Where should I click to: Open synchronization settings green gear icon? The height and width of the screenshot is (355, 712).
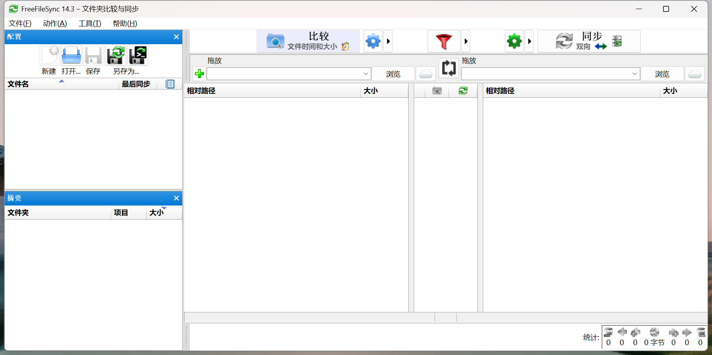click(514, 41)
